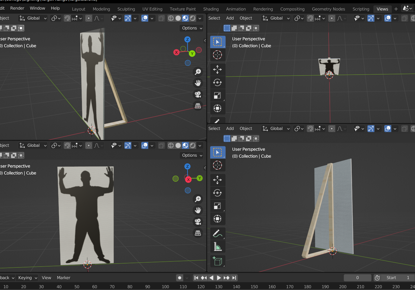Toggle overlays in top-left viewport header

[x=145, y=18]
